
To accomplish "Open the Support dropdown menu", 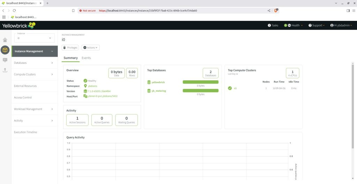I will pos(317,25).
